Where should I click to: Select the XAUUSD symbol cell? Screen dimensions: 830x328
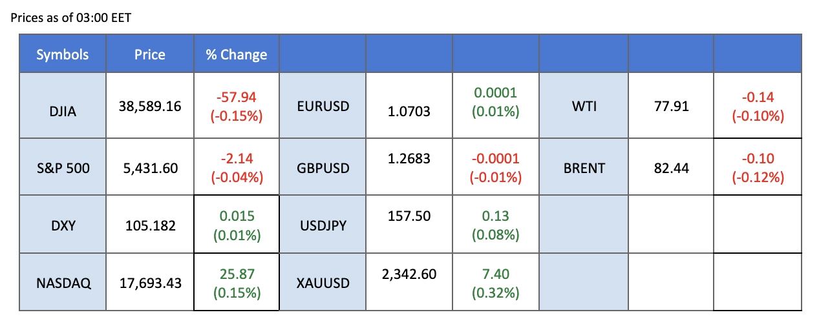[323, 282]
